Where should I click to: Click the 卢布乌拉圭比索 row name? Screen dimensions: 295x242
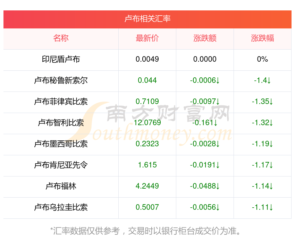click(61, 207)
